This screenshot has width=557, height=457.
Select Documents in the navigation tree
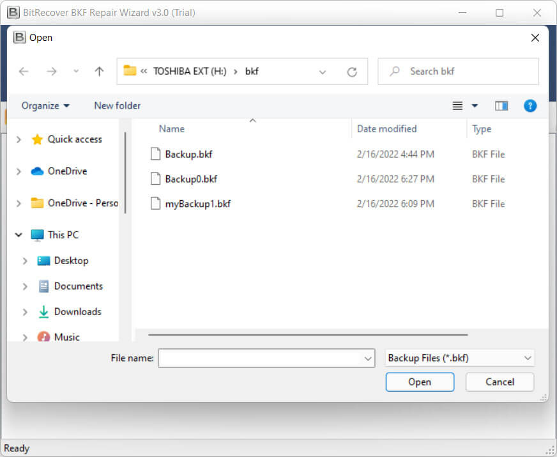tap(78, 286)
